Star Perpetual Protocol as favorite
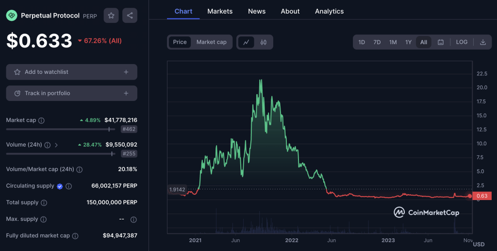Screen dimensions: 497x251 (111, 15)
